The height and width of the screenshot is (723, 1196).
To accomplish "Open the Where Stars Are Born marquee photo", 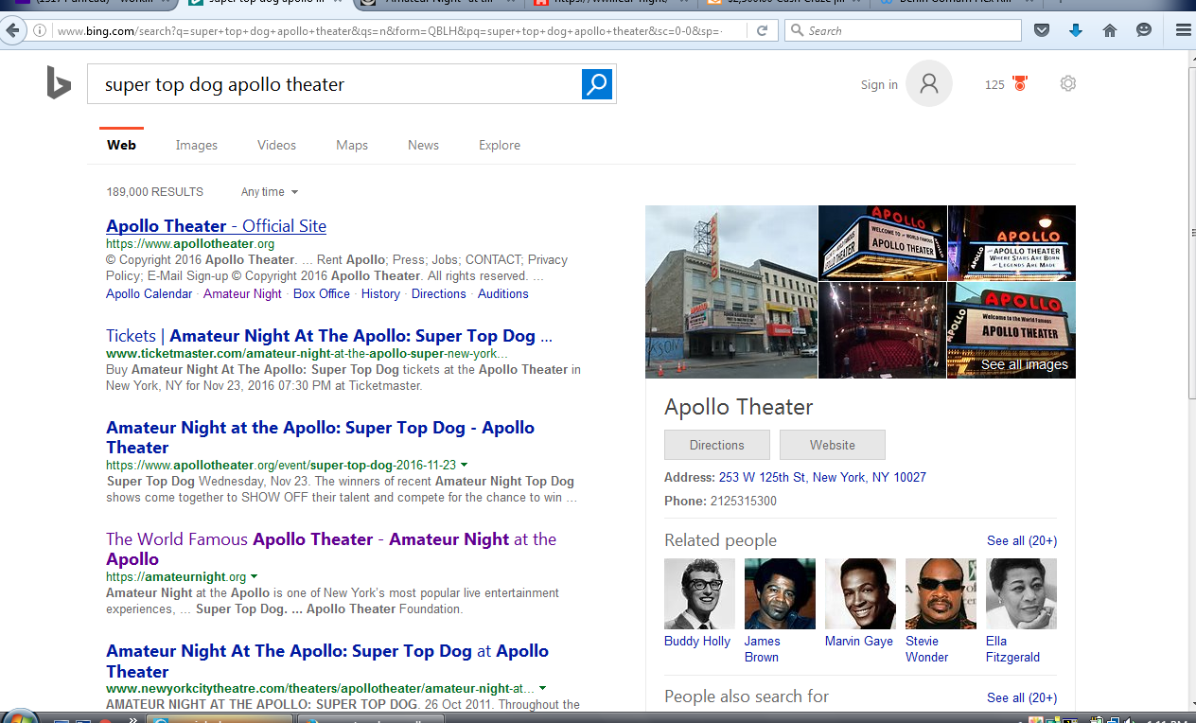I will (x=1011, y=243).
